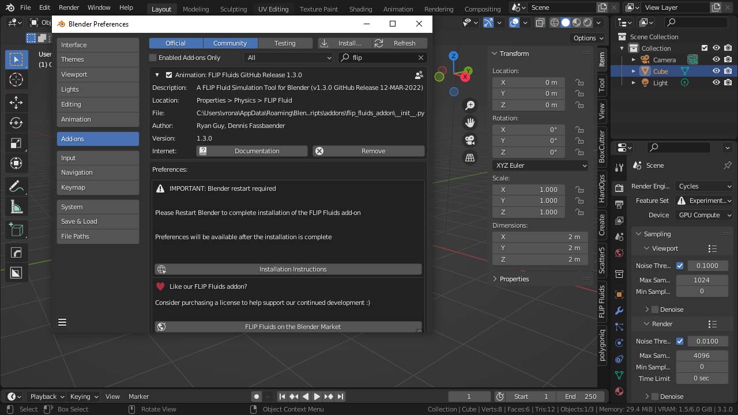
Task: Click the add-on user community icon
Action: (x=419, y=75)
